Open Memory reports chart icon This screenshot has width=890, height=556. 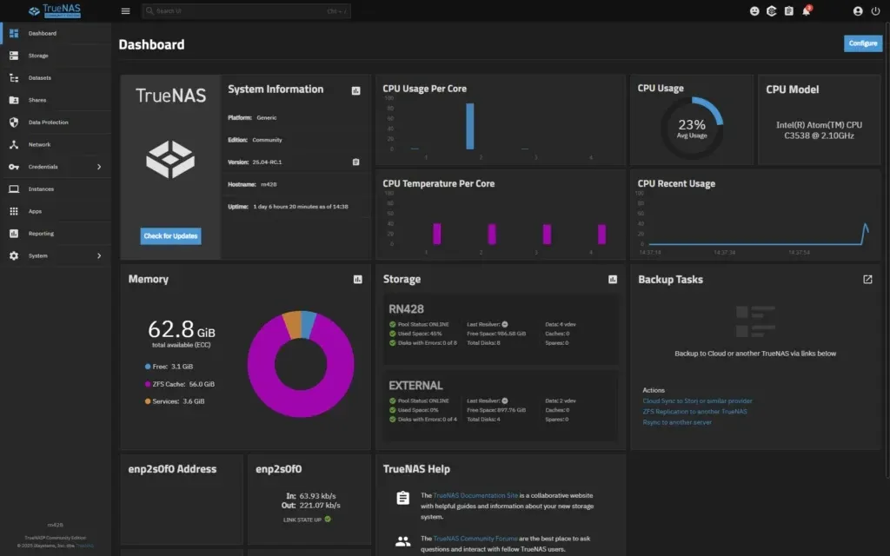pos(357,280)
